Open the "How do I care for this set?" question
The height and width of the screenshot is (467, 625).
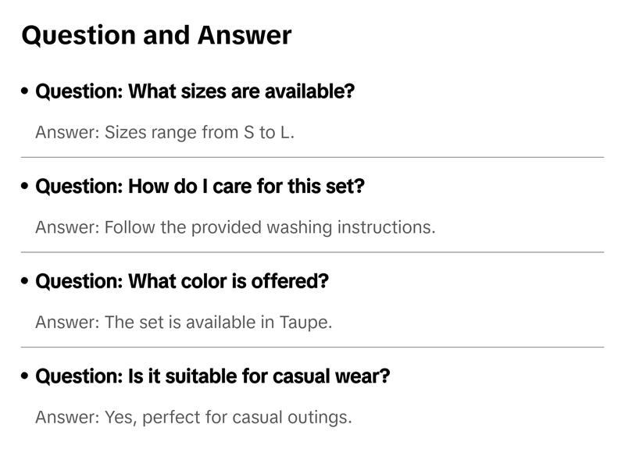click(200, 187)
